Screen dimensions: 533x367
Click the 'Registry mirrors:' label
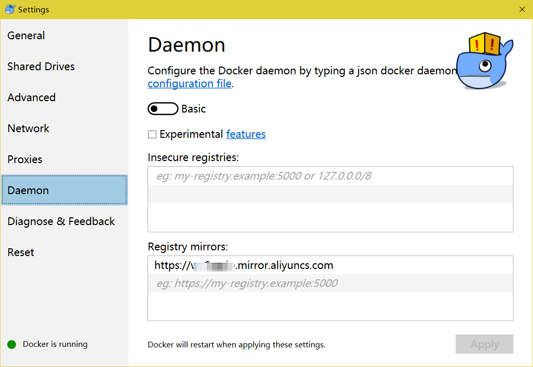188,247
